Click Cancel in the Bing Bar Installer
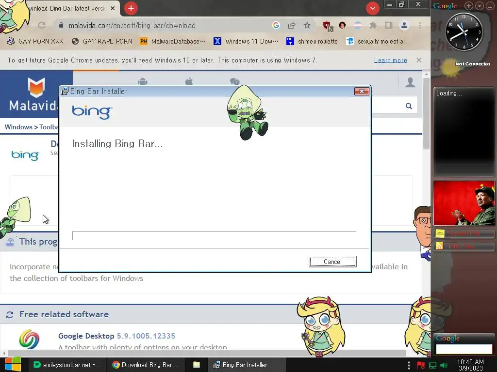497x372 pixels. [x=333, y=262]
